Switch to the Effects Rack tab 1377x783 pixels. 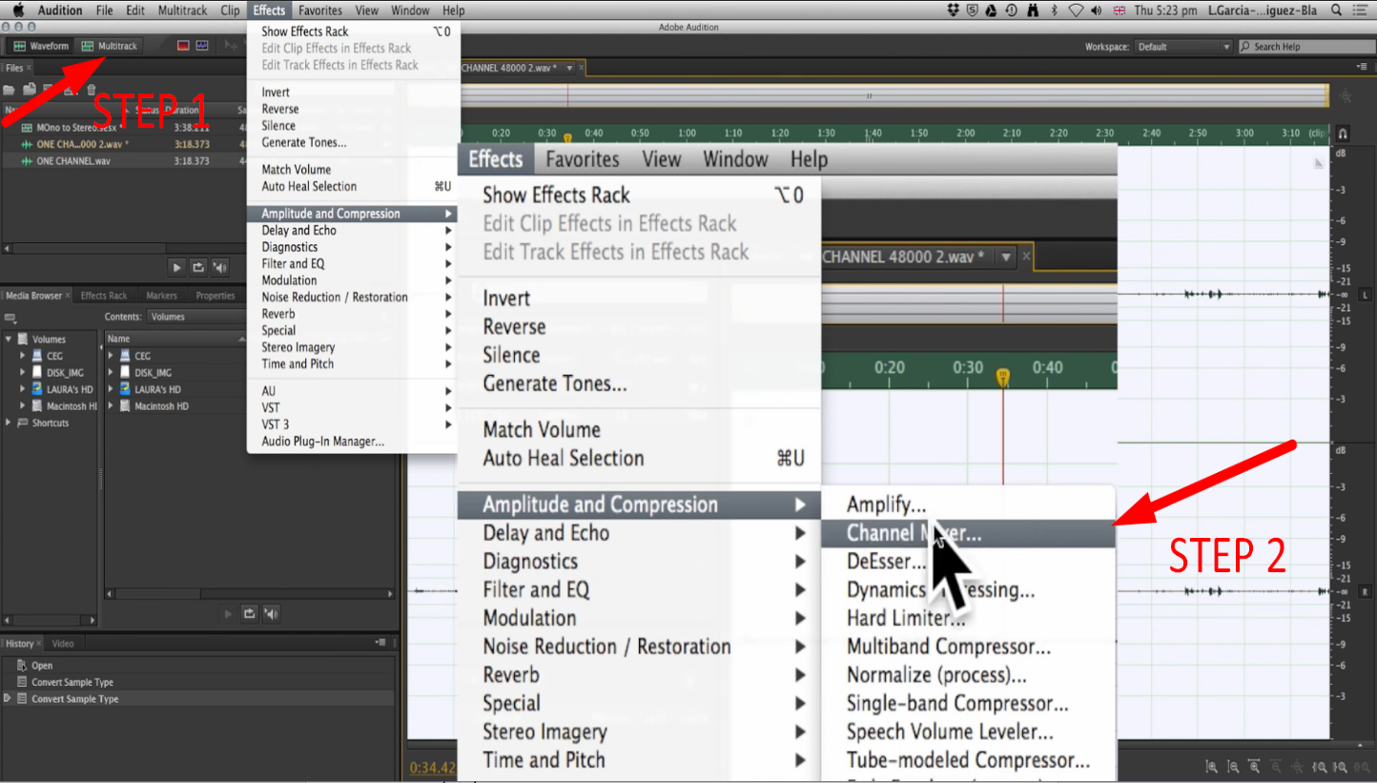105,296
